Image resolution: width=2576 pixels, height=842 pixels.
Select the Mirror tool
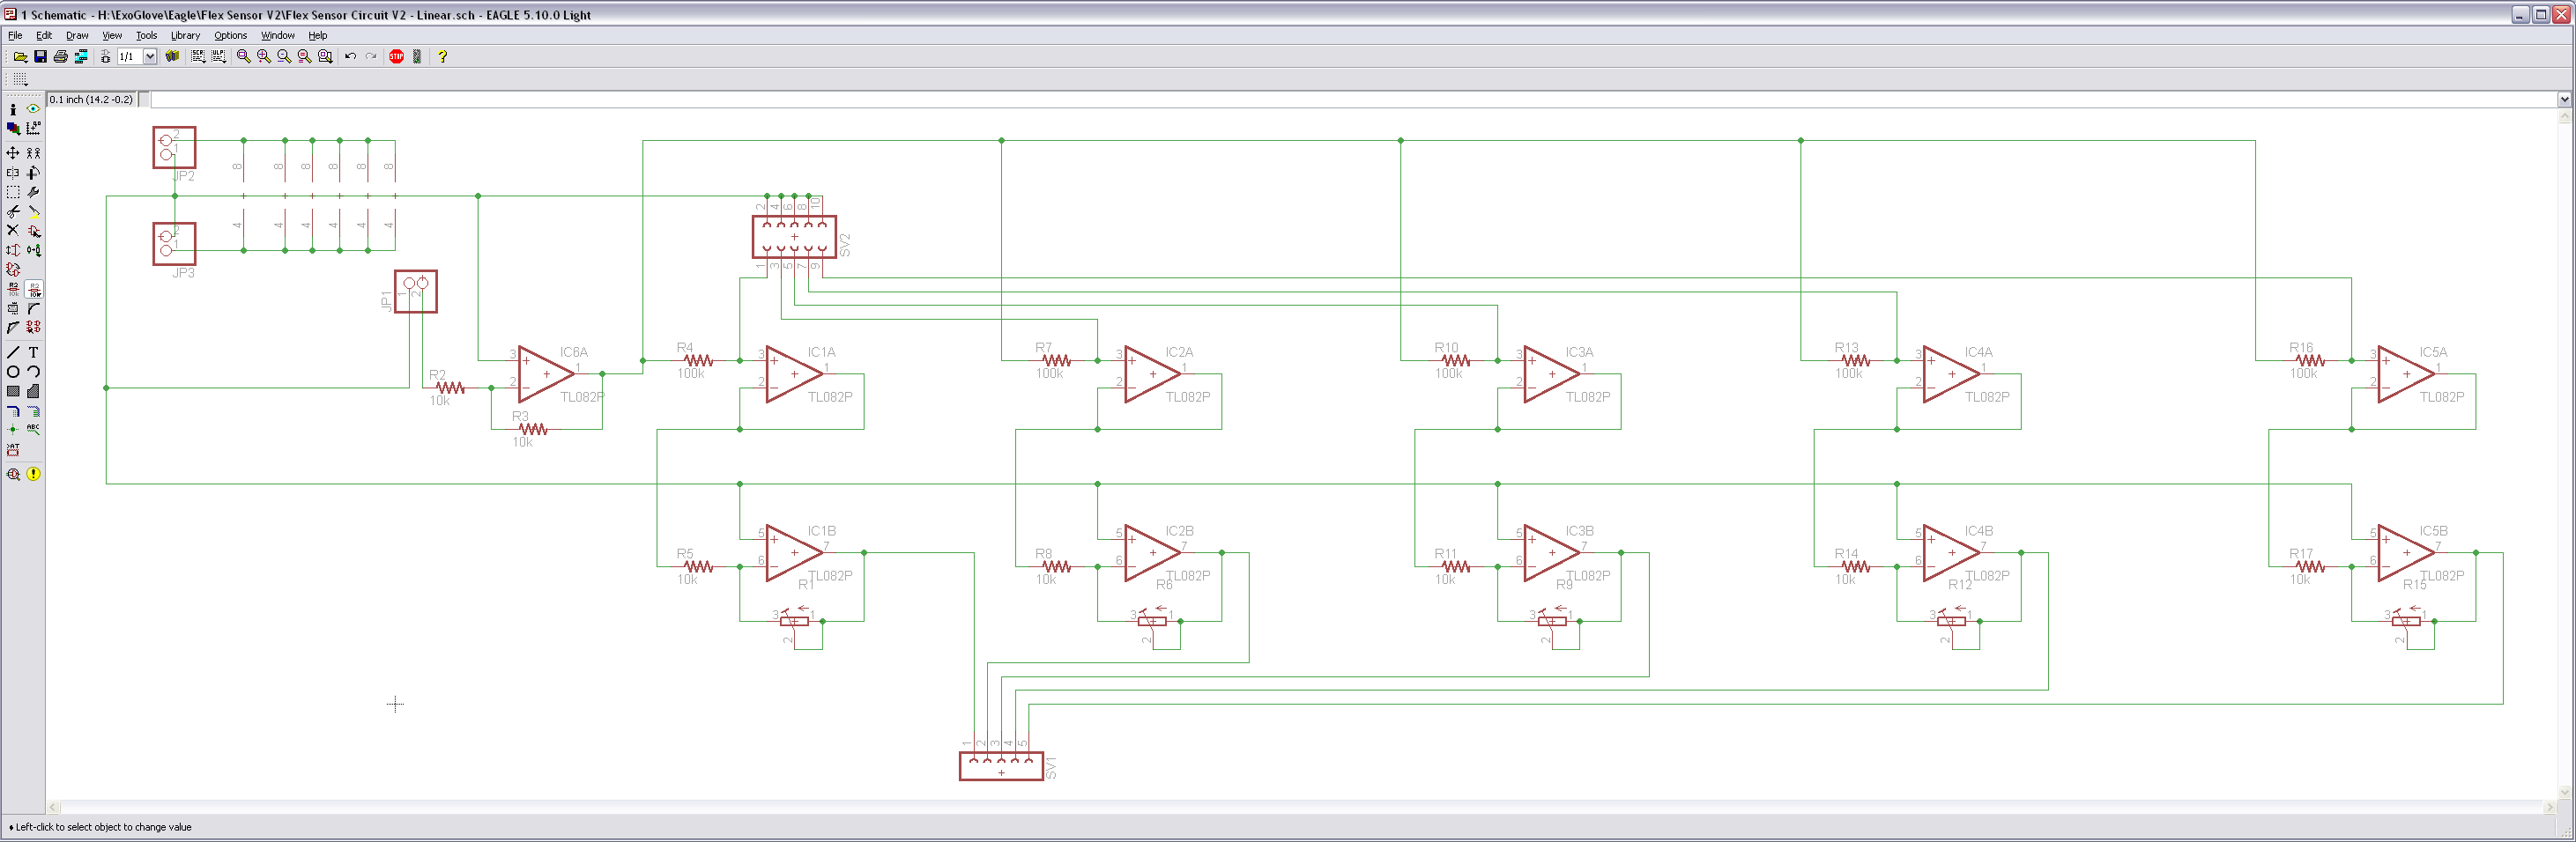click(13, 173)
